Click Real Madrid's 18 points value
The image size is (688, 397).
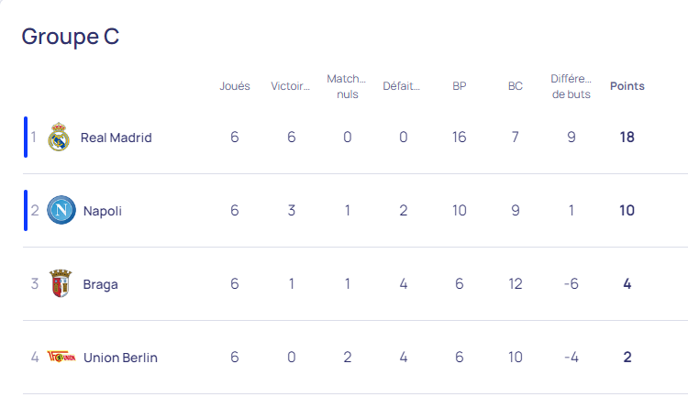click(x=627, y=138)
